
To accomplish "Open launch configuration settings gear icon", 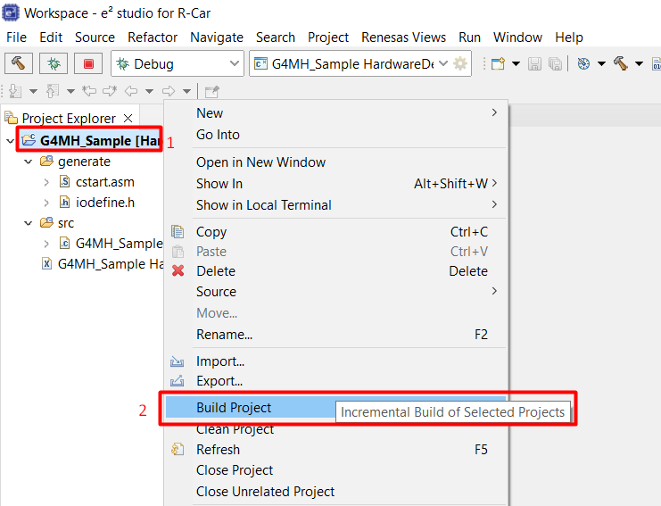I will pyautogui.click(x=460, y=63).
